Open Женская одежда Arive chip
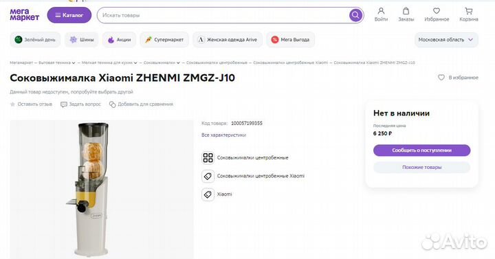This screenshot has height=259, width=495. 228,40
